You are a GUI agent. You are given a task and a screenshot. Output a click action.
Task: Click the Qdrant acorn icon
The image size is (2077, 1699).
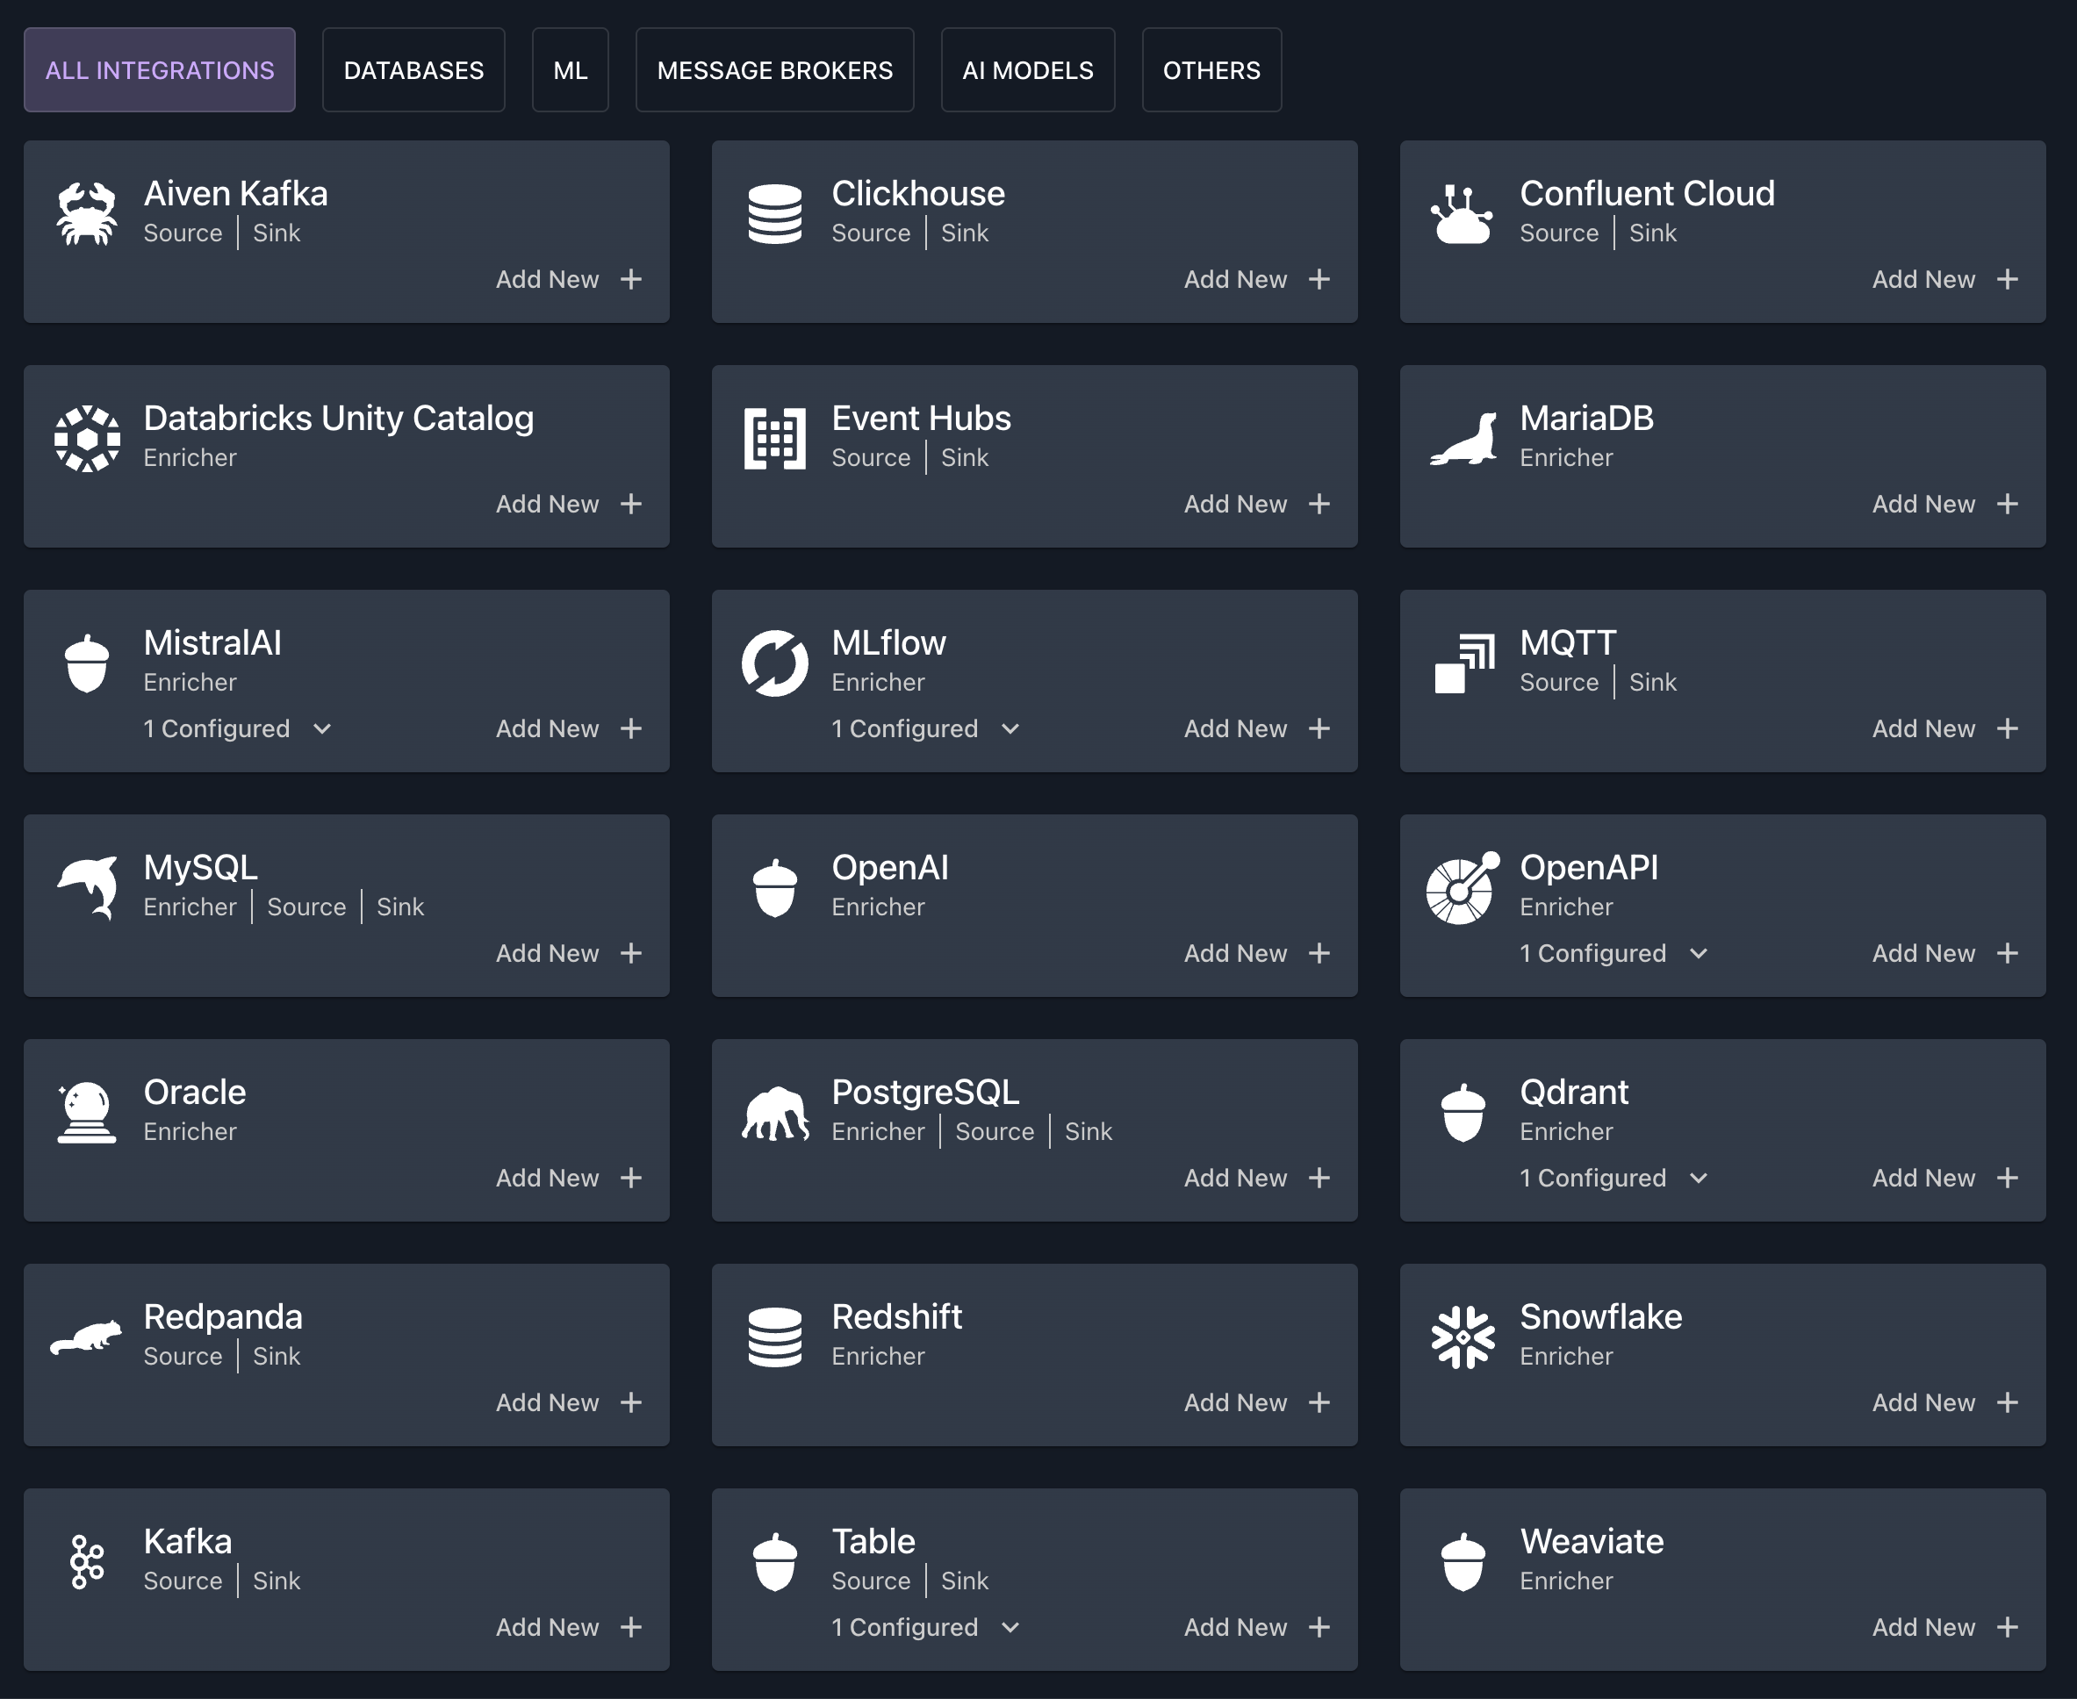(1463, 1112)
